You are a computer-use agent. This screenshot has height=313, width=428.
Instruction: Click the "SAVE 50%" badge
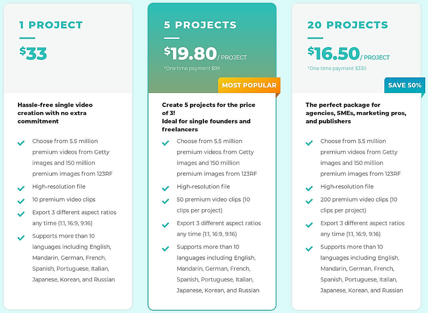[x=404, y=85]
